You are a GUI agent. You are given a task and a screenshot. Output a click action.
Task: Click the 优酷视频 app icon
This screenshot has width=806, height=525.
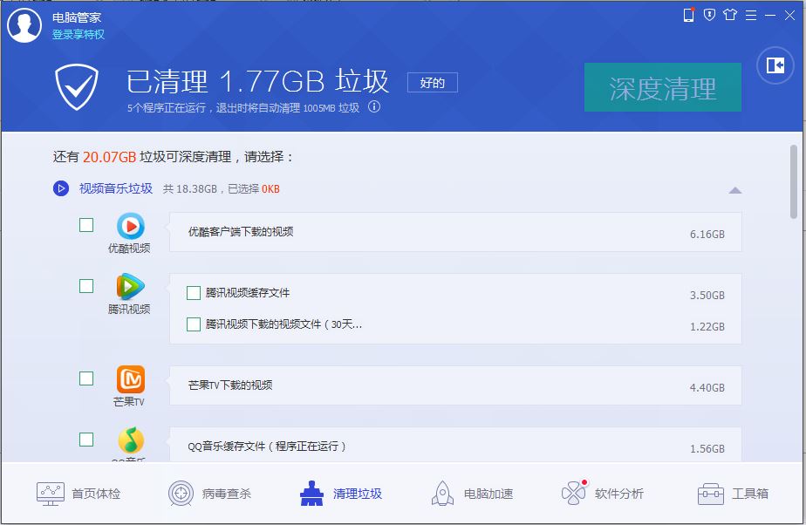131,226
